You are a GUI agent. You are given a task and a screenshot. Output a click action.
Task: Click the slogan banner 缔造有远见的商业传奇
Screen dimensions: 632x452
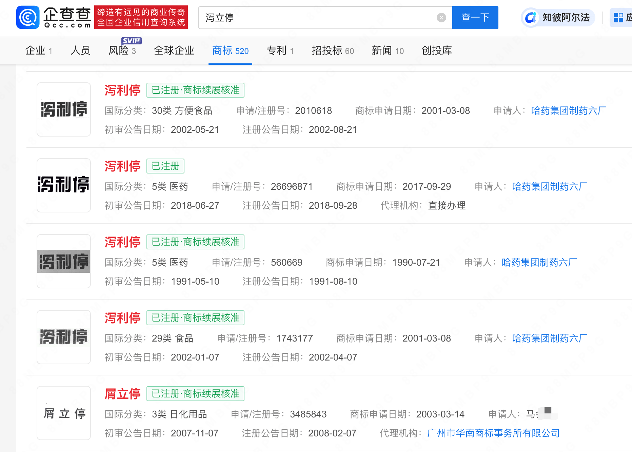coord(141,17)
